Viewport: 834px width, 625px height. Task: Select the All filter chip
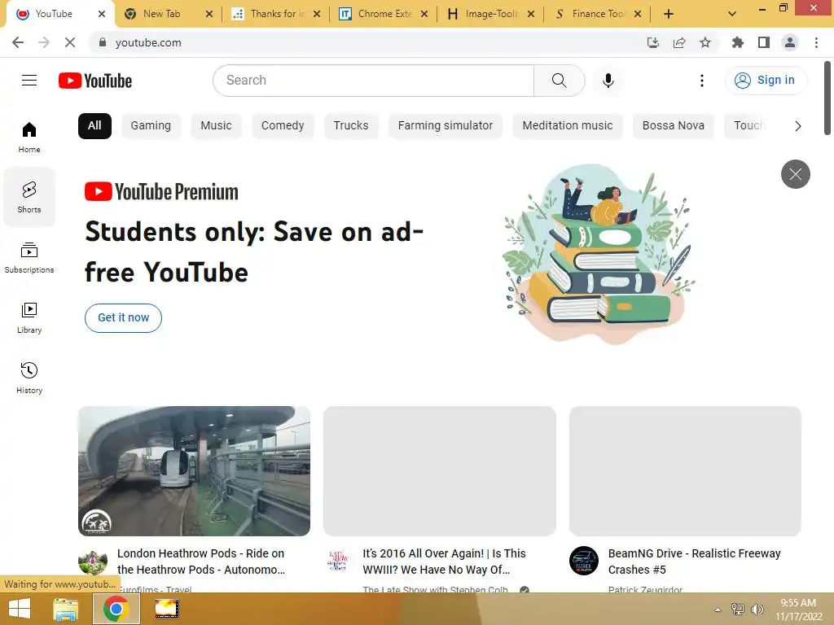pos(94,126)
